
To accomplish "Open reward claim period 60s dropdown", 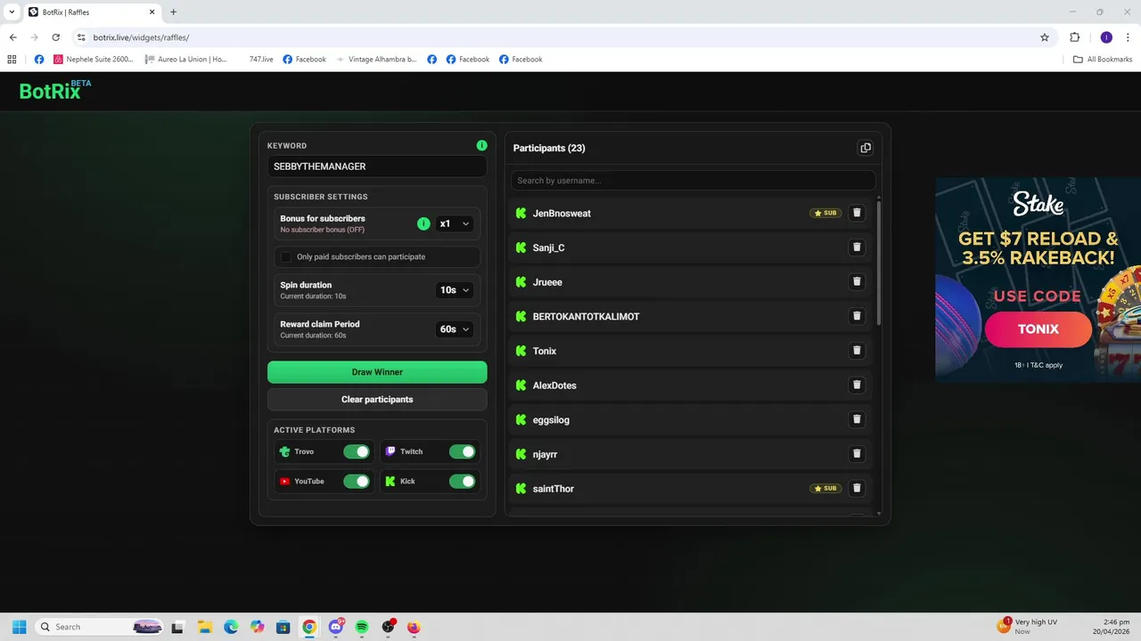I will [454, 329].
